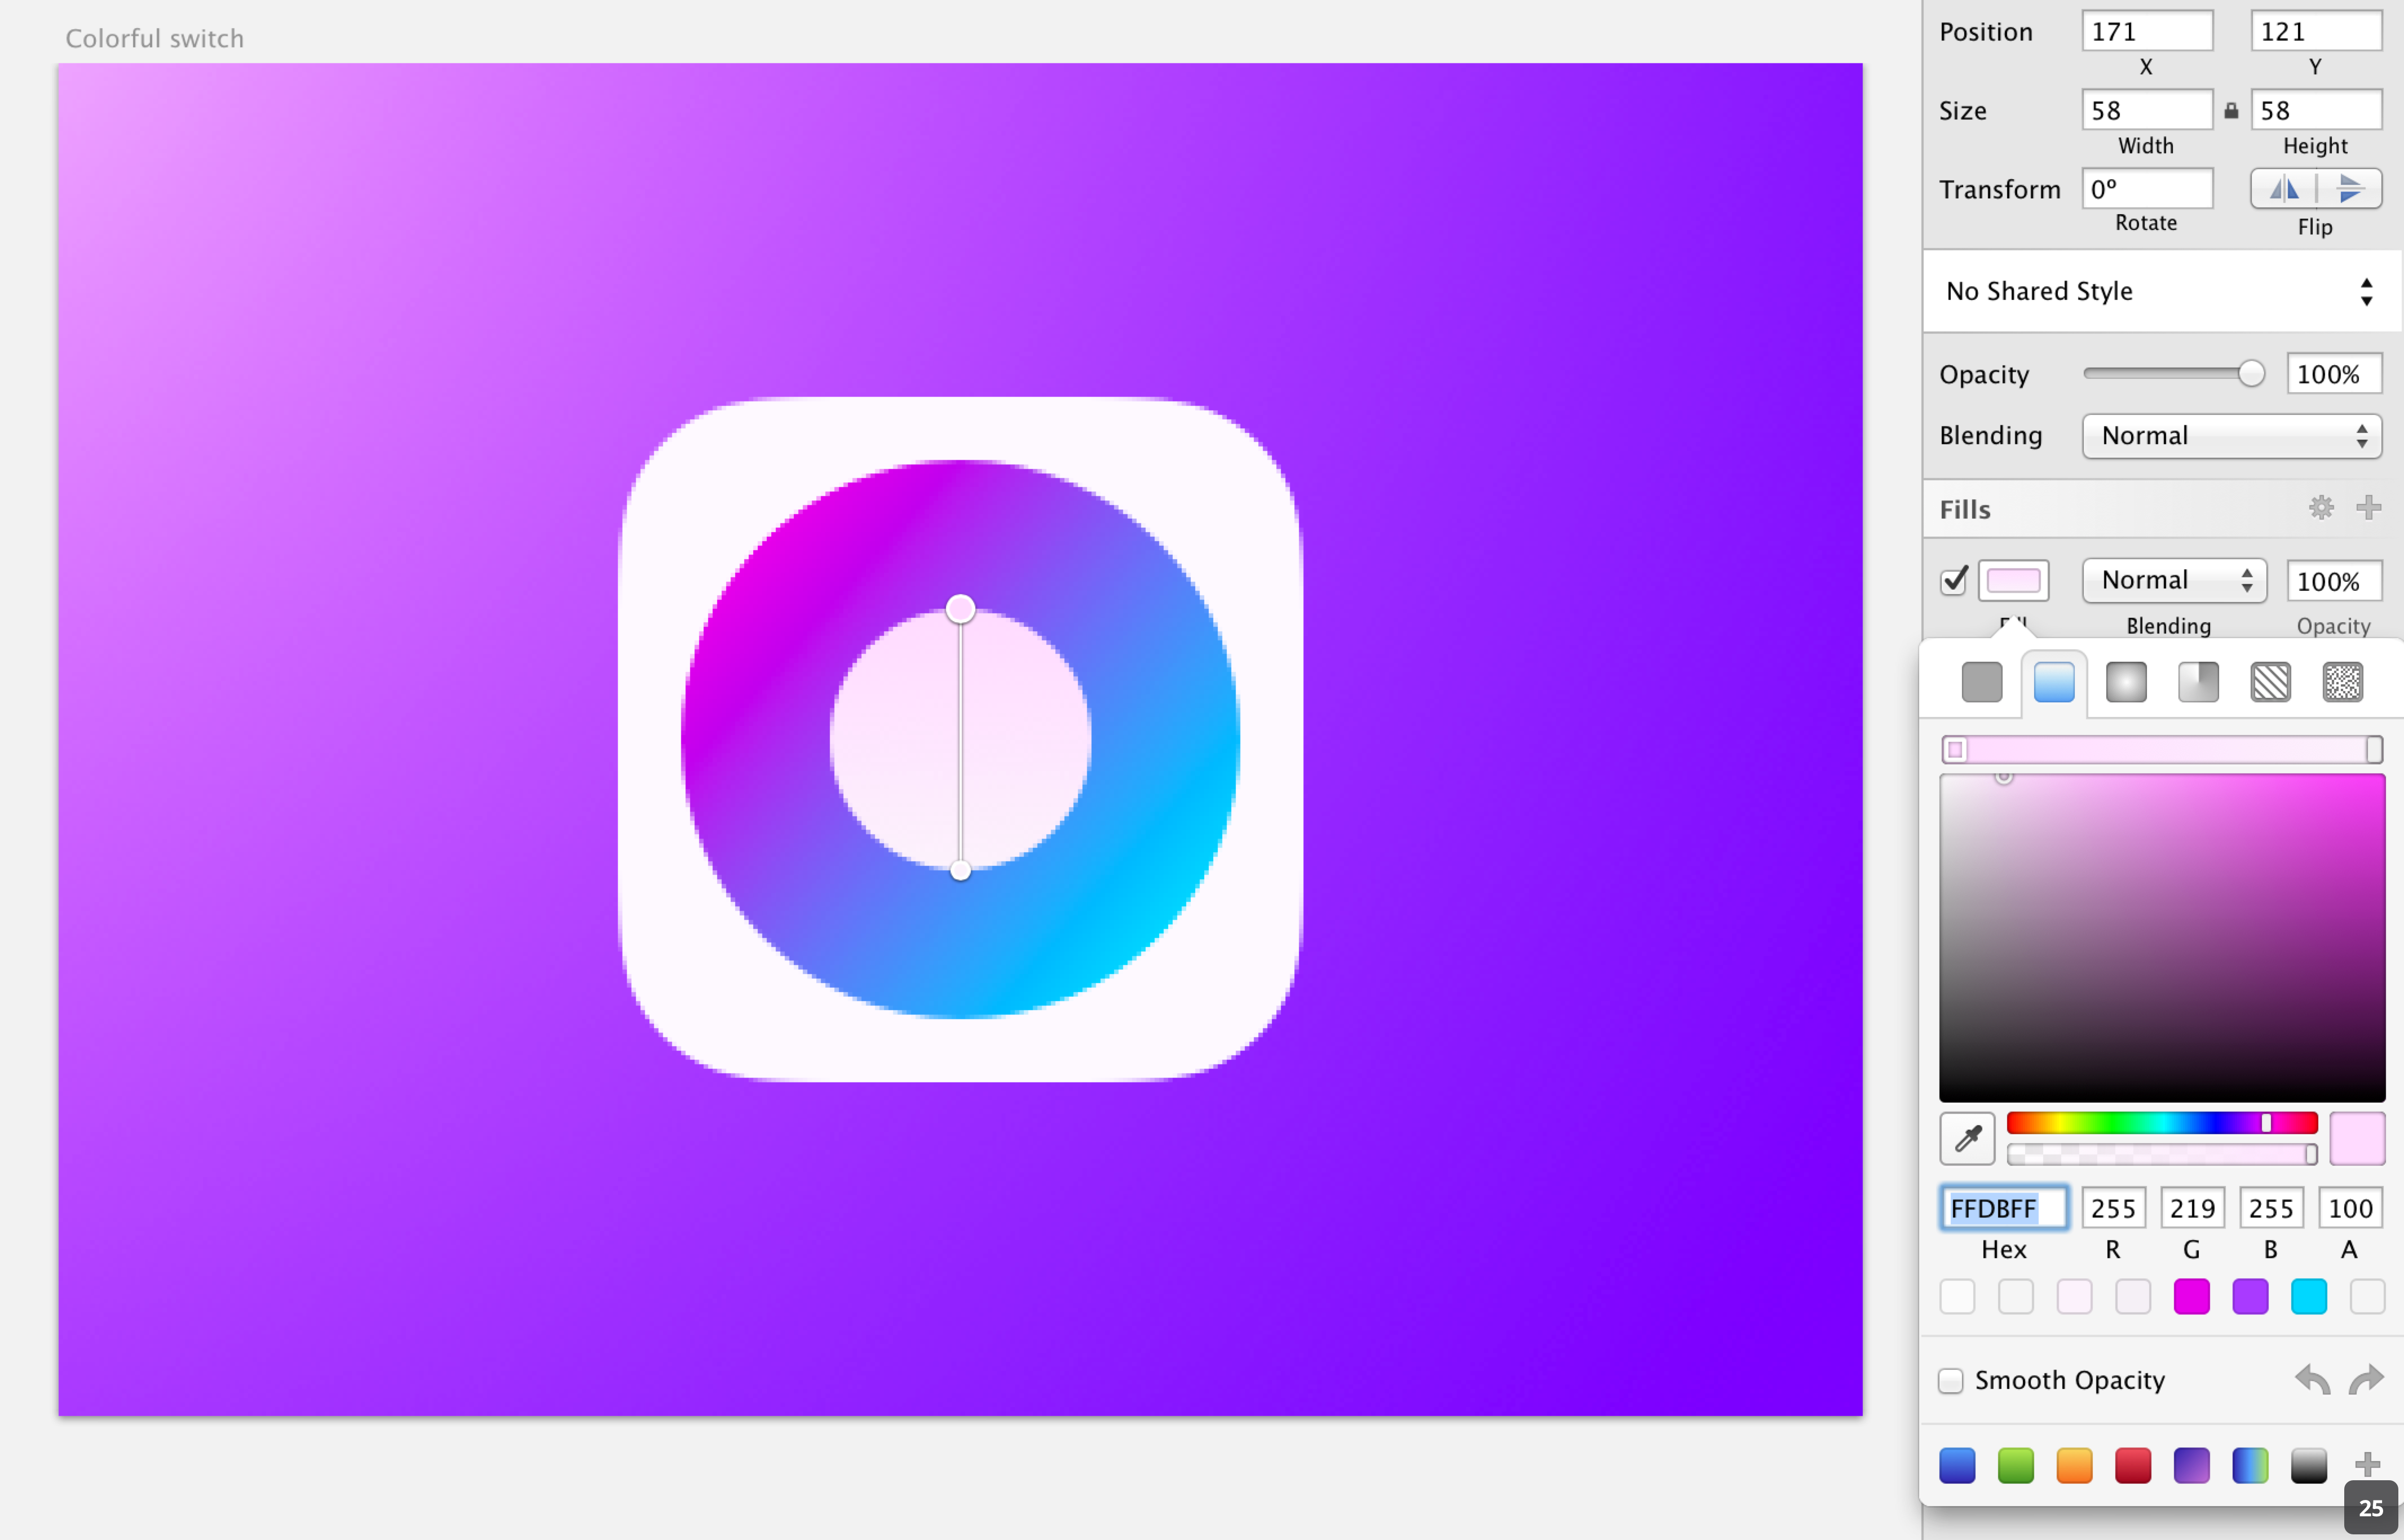Select radial gradient fill type
The width and height of the screenshot is (2404, 1540).
click(x=2126, y=683)
